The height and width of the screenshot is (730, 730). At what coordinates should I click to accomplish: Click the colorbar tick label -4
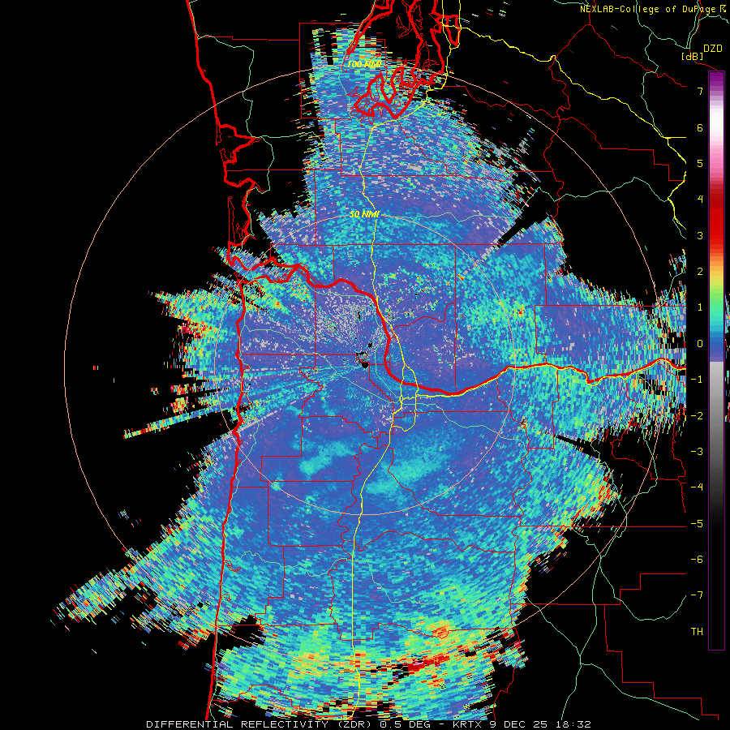697,487
